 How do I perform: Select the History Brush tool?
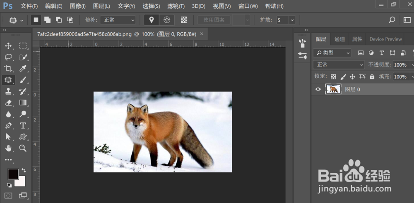point(23,91)
